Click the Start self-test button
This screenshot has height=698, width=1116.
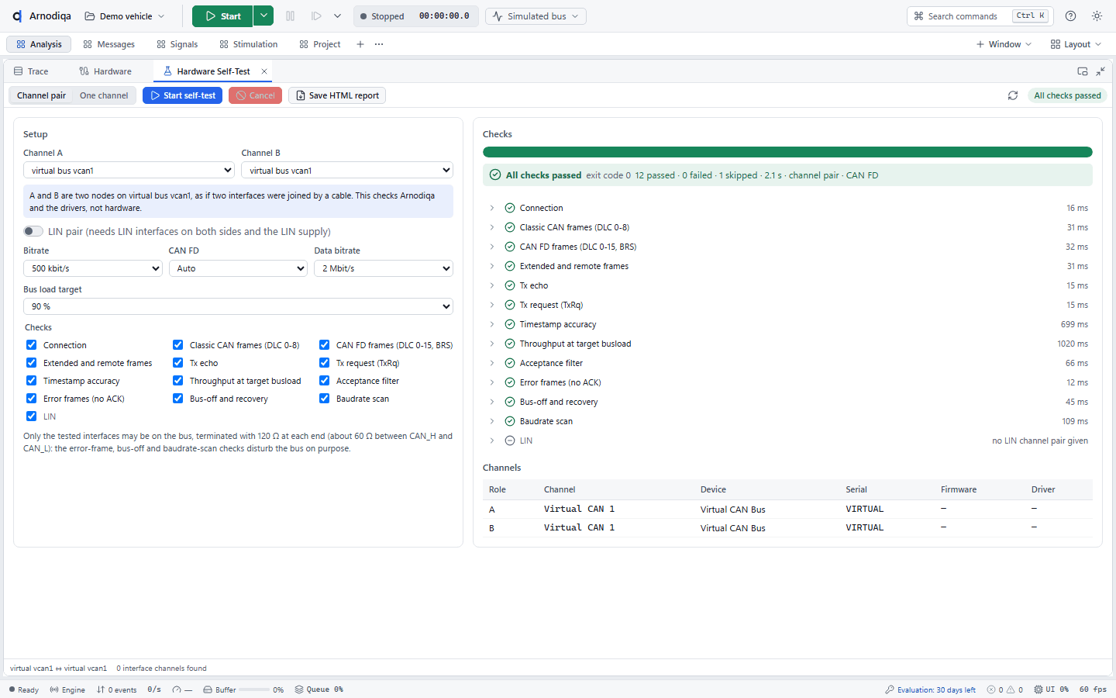[183, 95]
